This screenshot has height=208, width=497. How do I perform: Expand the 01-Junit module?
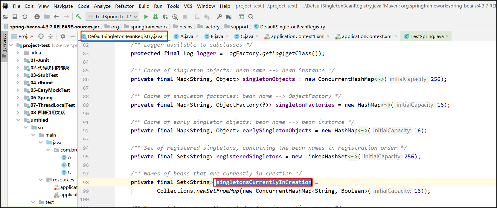pos(18,60)
